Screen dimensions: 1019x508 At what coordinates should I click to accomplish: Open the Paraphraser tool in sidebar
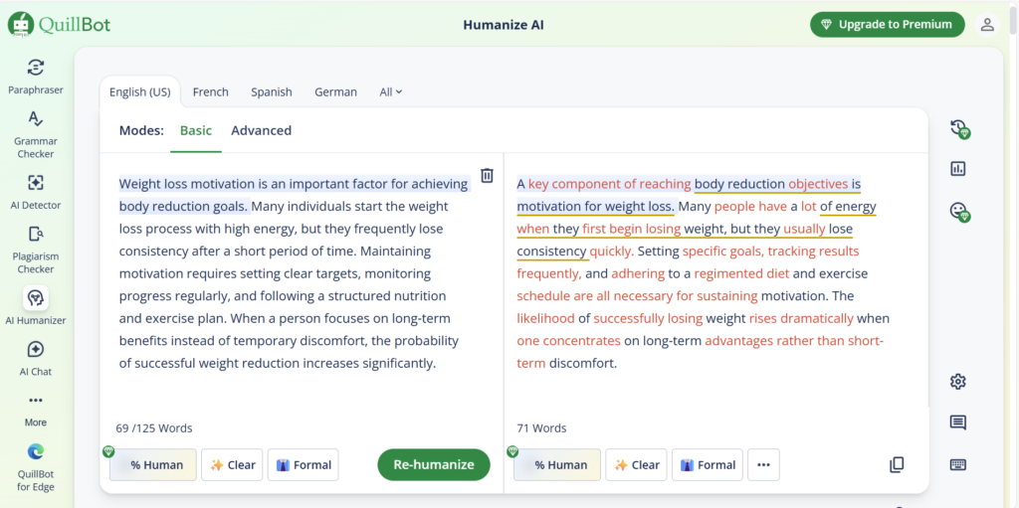click(36, 77)
